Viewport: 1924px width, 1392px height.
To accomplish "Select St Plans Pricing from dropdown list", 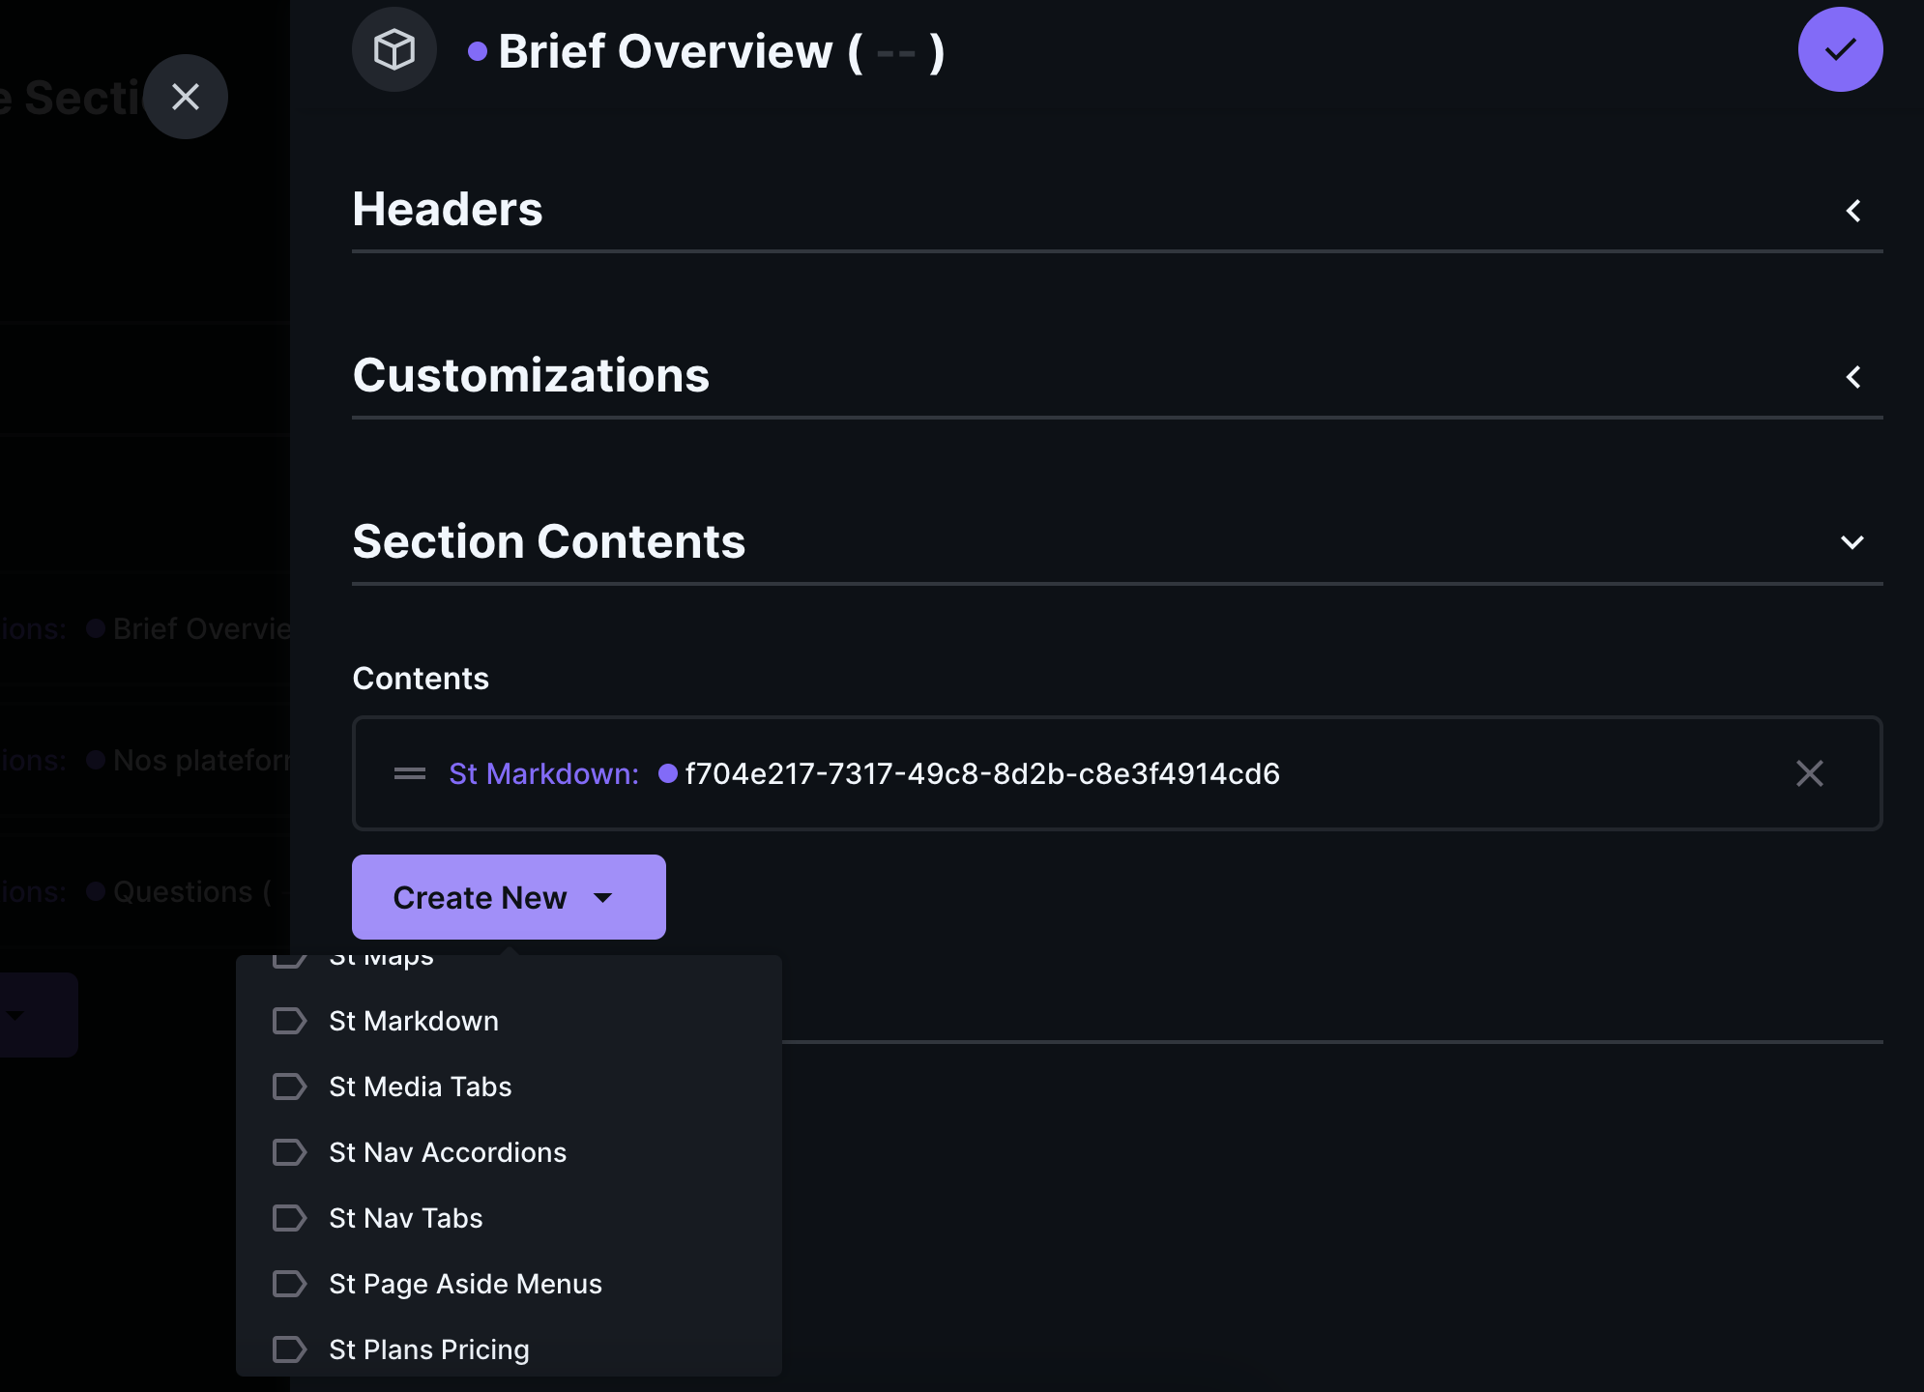I will tap(428, 1348).
